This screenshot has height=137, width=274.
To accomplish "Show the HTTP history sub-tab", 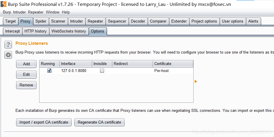I will [x=35, y=31].
